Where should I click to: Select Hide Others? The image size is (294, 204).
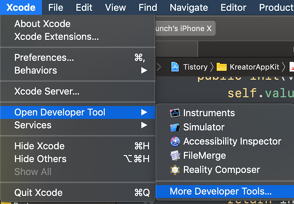[x=78, y=159]
